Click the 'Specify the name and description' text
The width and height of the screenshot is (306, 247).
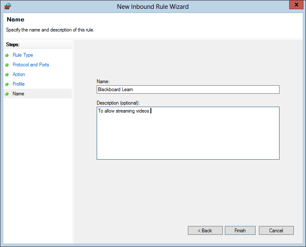coord(50,30)
